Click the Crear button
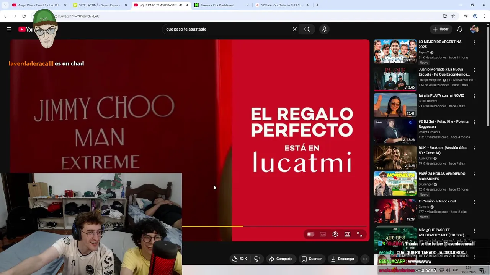The height and width of the screenshot is (275, 490). (x=440, y=29)
